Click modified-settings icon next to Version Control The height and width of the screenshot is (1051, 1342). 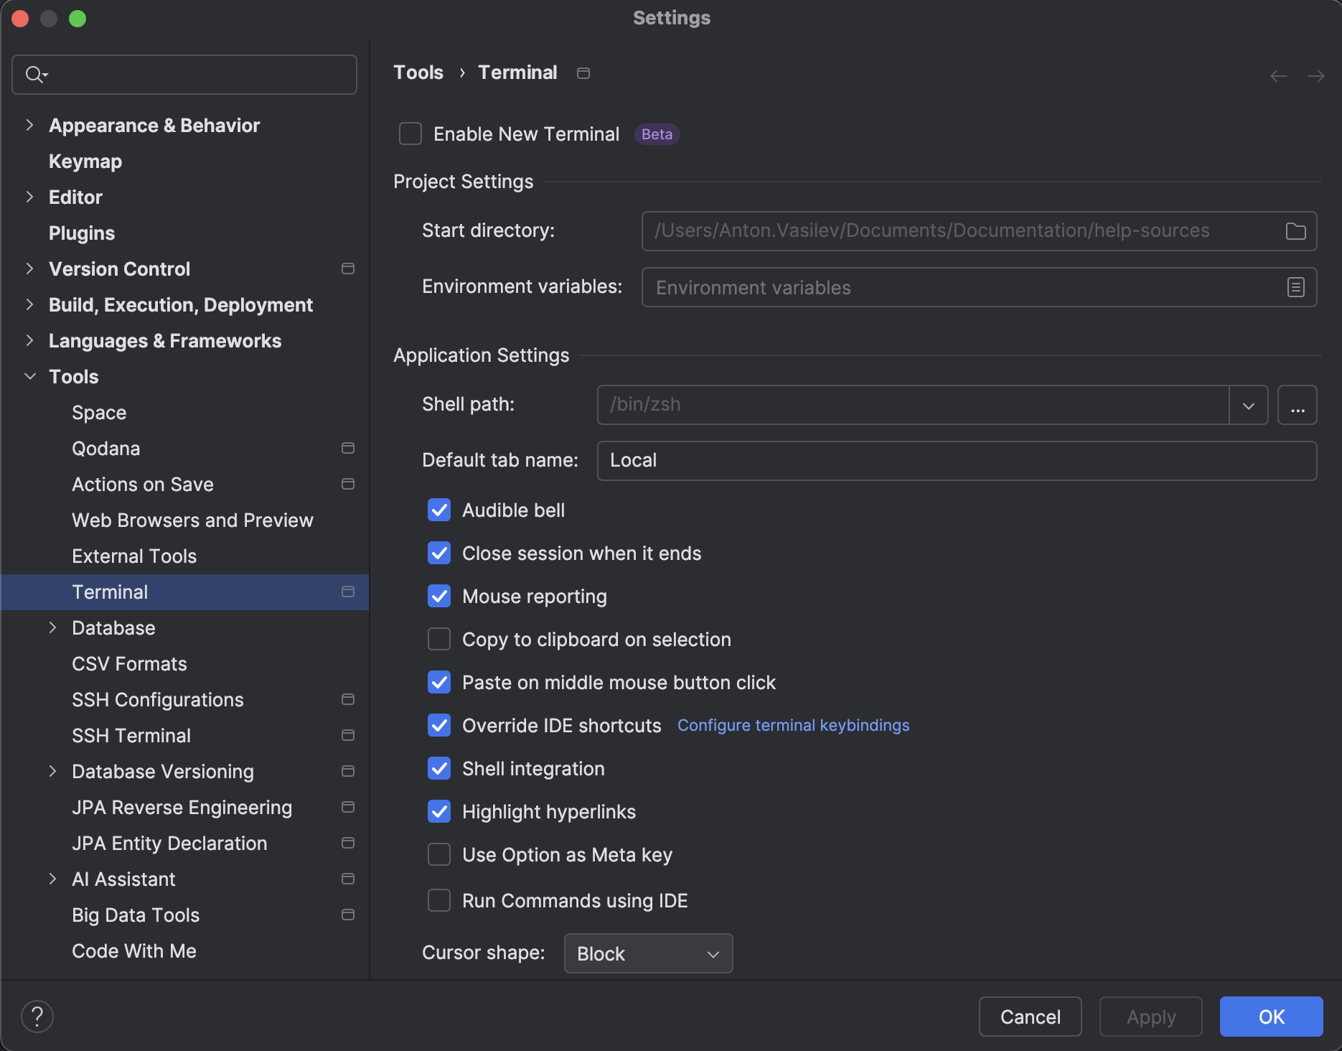tap(347, 268)
